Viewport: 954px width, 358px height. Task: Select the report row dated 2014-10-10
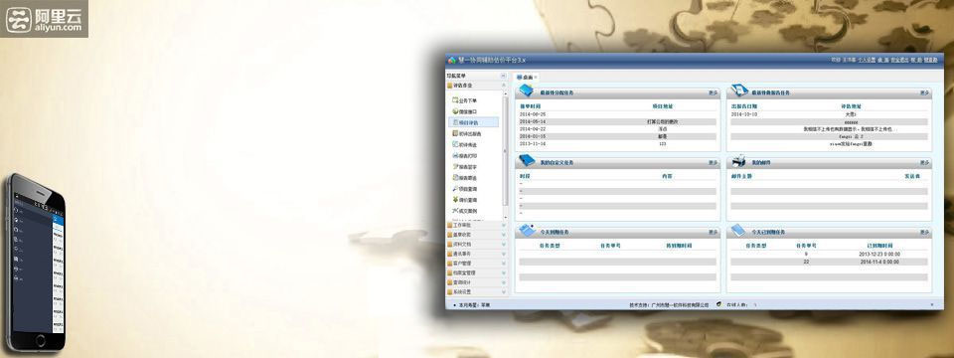(x=829, y=114)
